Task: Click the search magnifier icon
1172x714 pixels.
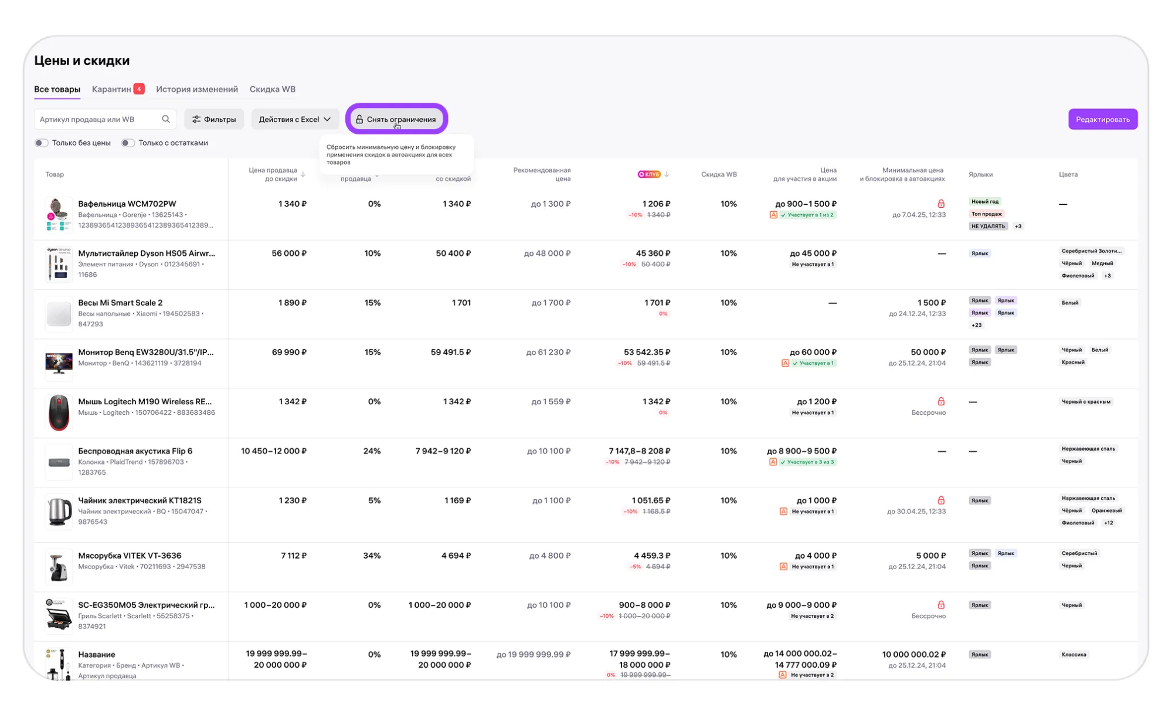Action: 166,119
